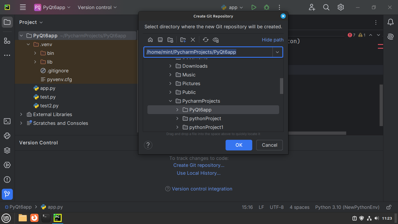This screenshot has height=224, width=398.
Task: Open editor tab options menu
Action: (376, 22)
